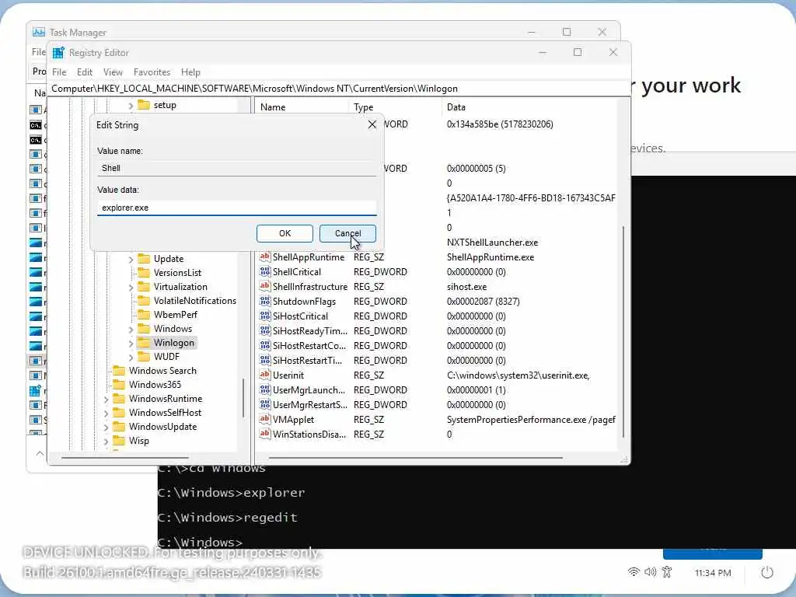Click the Windows Search folder icon
The height and width of the screenshot is (597, 796).
(x=119, y=371)
